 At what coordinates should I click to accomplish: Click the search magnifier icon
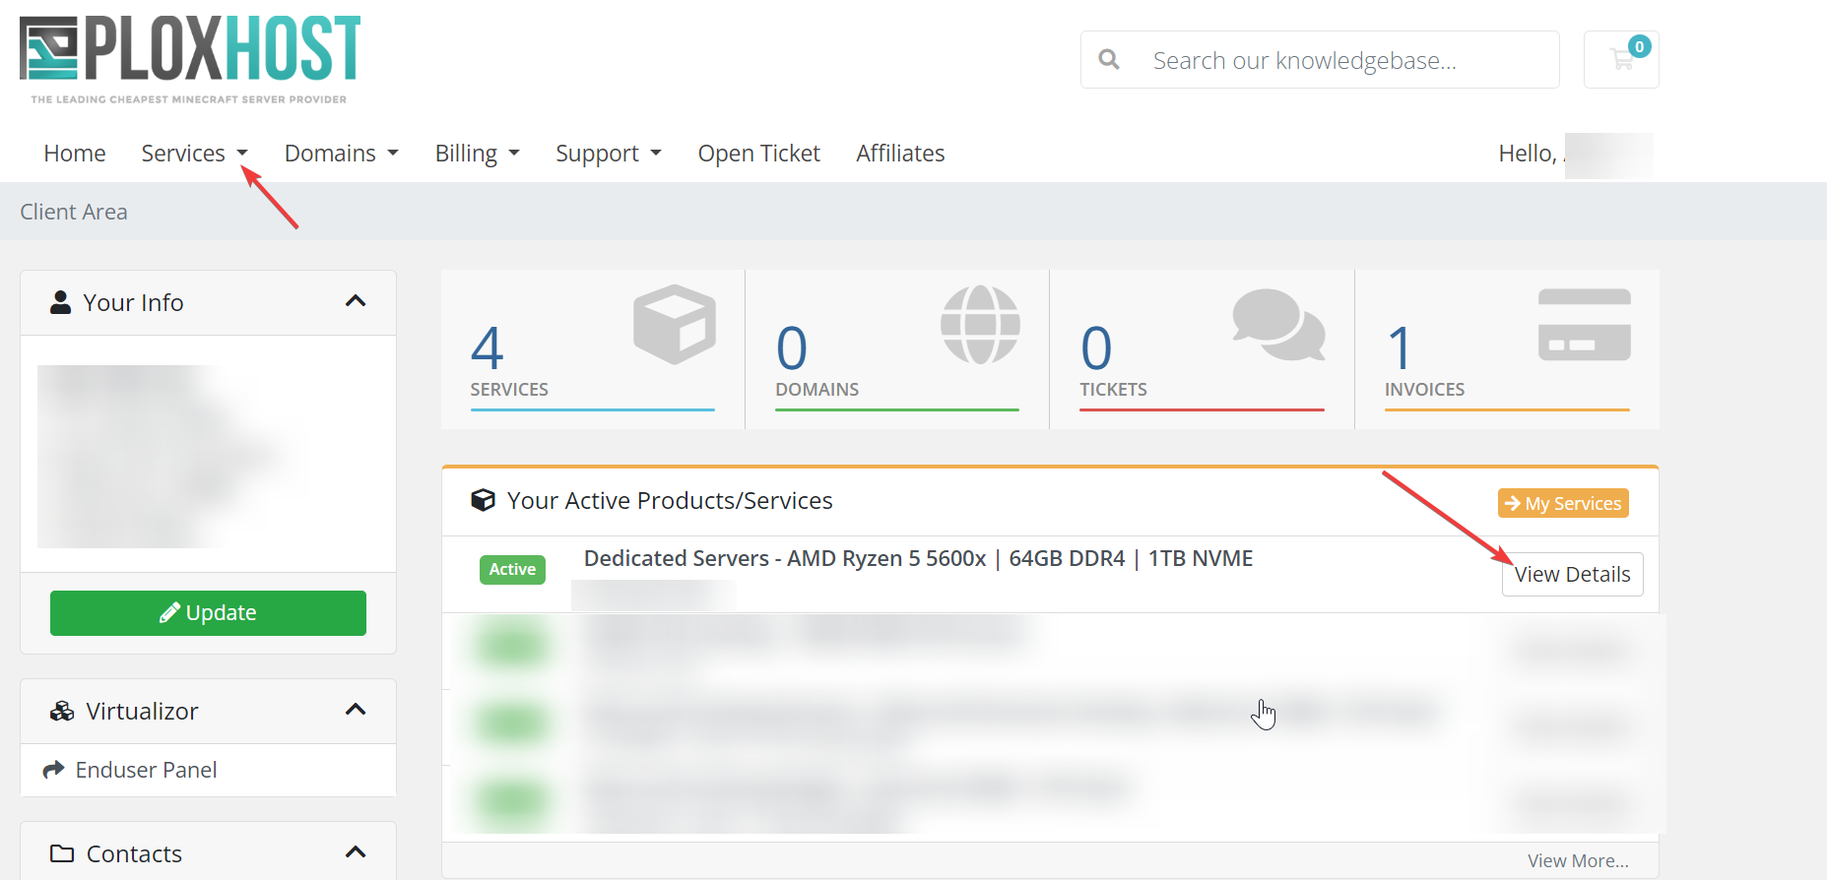pos(1109,60)
